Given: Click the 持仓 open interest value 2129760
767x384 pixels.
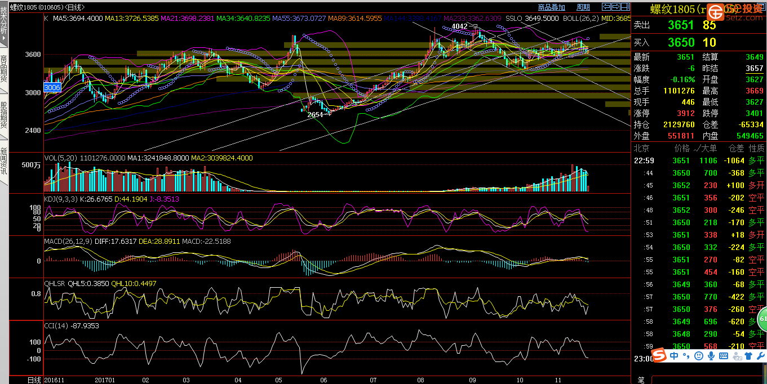Looking at the screenshot, I should coord(679,124).
